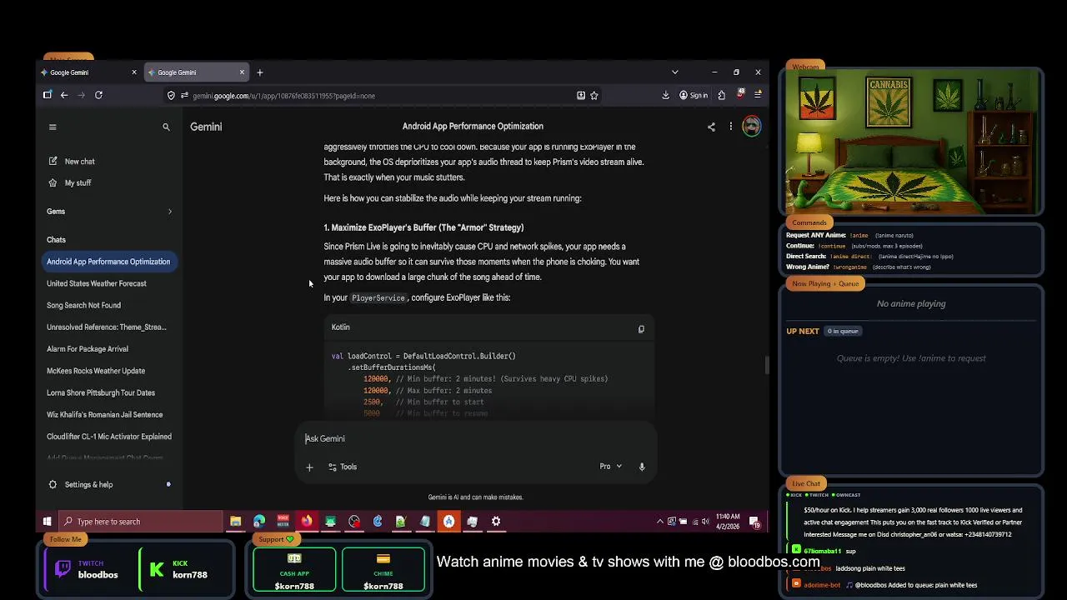Image resolution: width=1067 pixels, height=600 pixels.
Task: Switch to first Google Gemini tab
Action: pos(88,72)
